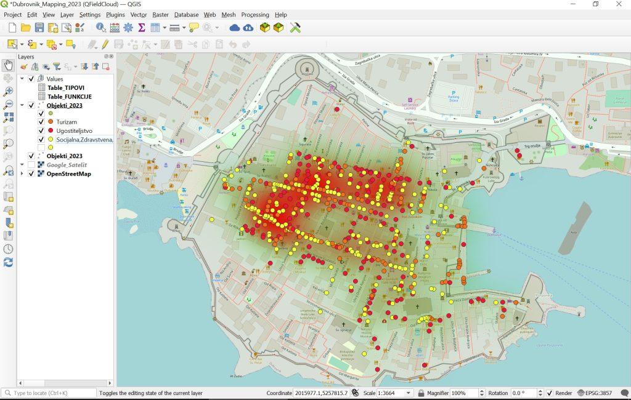Select the Pan Map hand tool

[x=9, y=66]
